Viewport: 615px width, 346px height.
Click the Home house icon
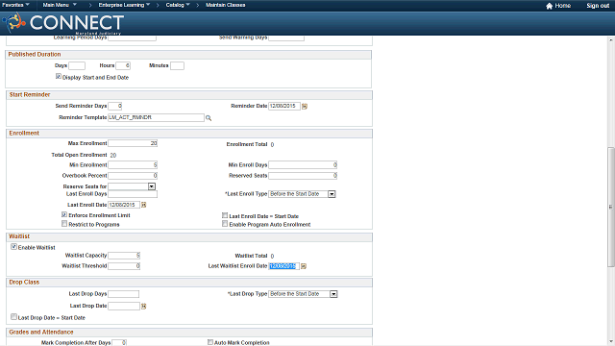pyautogui.click(x=549, y=6)
